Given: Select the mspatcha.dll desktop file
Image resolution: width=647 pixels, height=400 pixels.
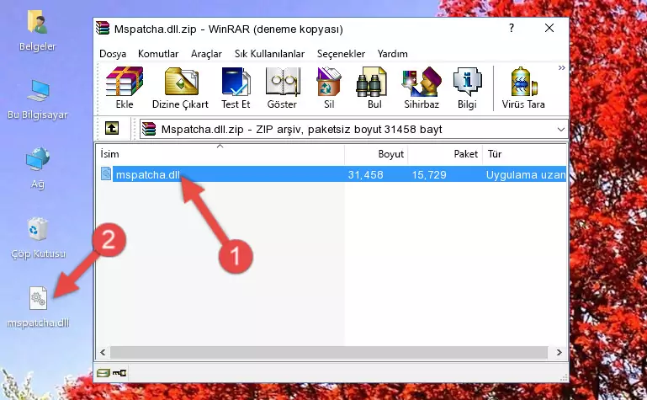Looking at the screenshot, I should [x=38, y=308].
